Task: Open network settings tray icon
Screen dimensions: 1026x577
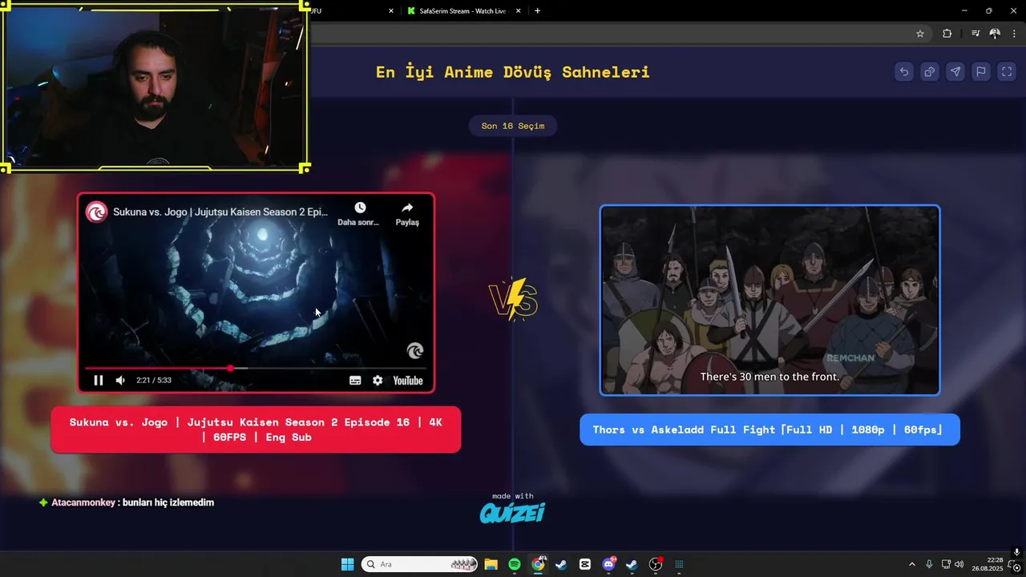Action: pos(946,564)
